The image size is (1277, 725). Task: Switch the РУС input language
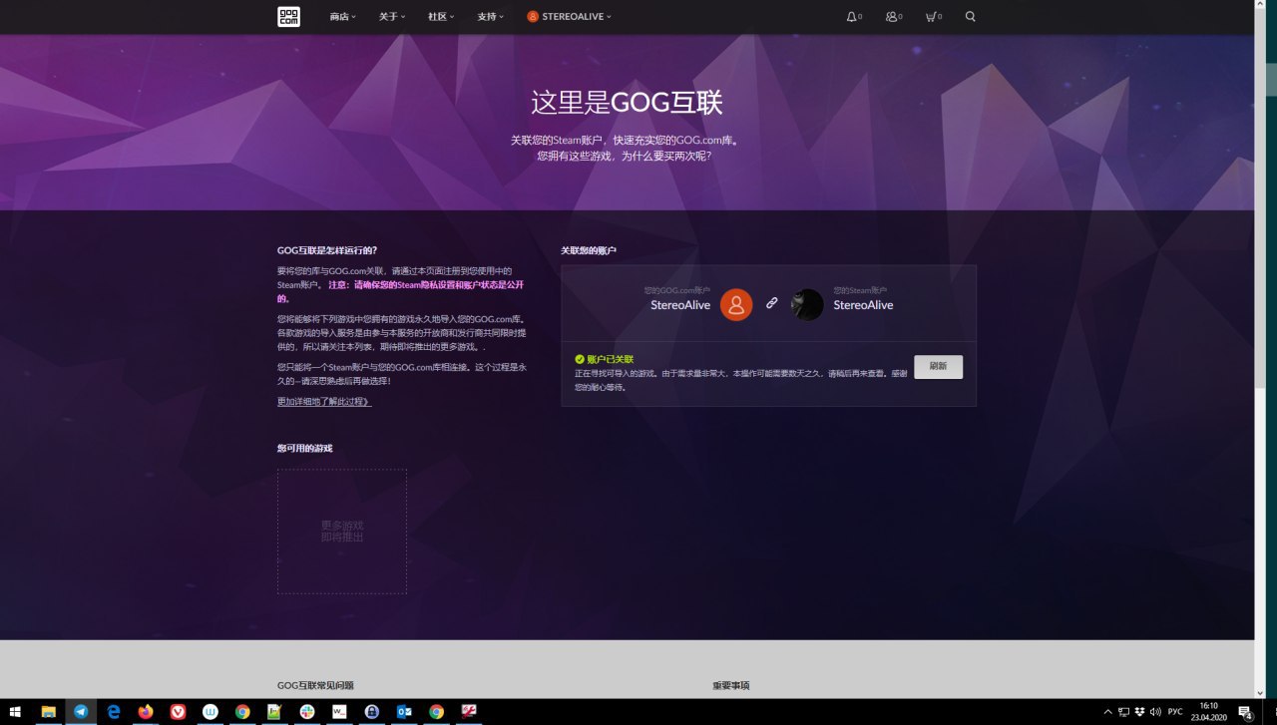1175,712
